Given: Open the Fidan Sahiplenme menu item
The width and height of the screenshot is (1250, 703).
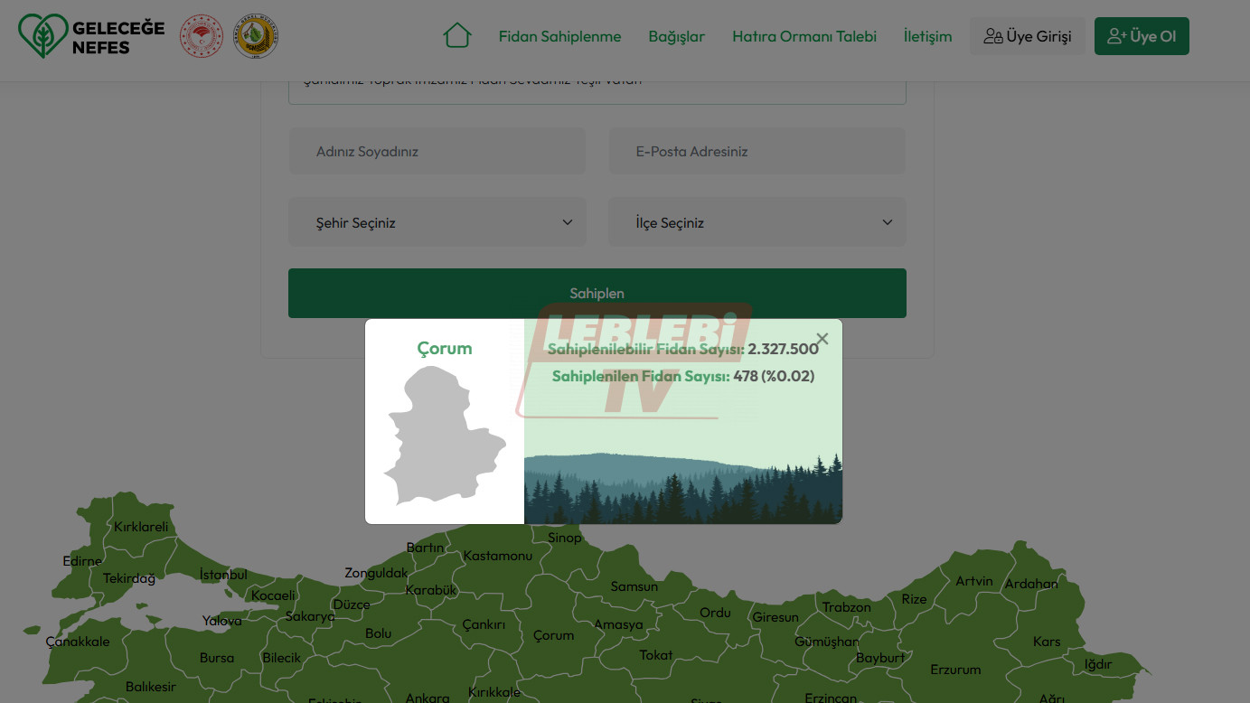Looking at the screenshot, I should (559, 37).
